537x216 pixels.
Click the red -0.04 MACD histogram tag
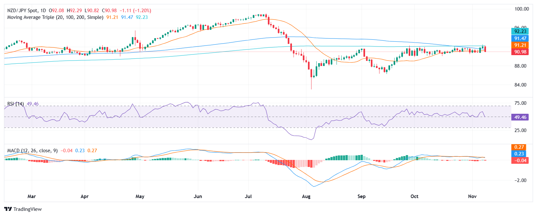tap(519, 160)
